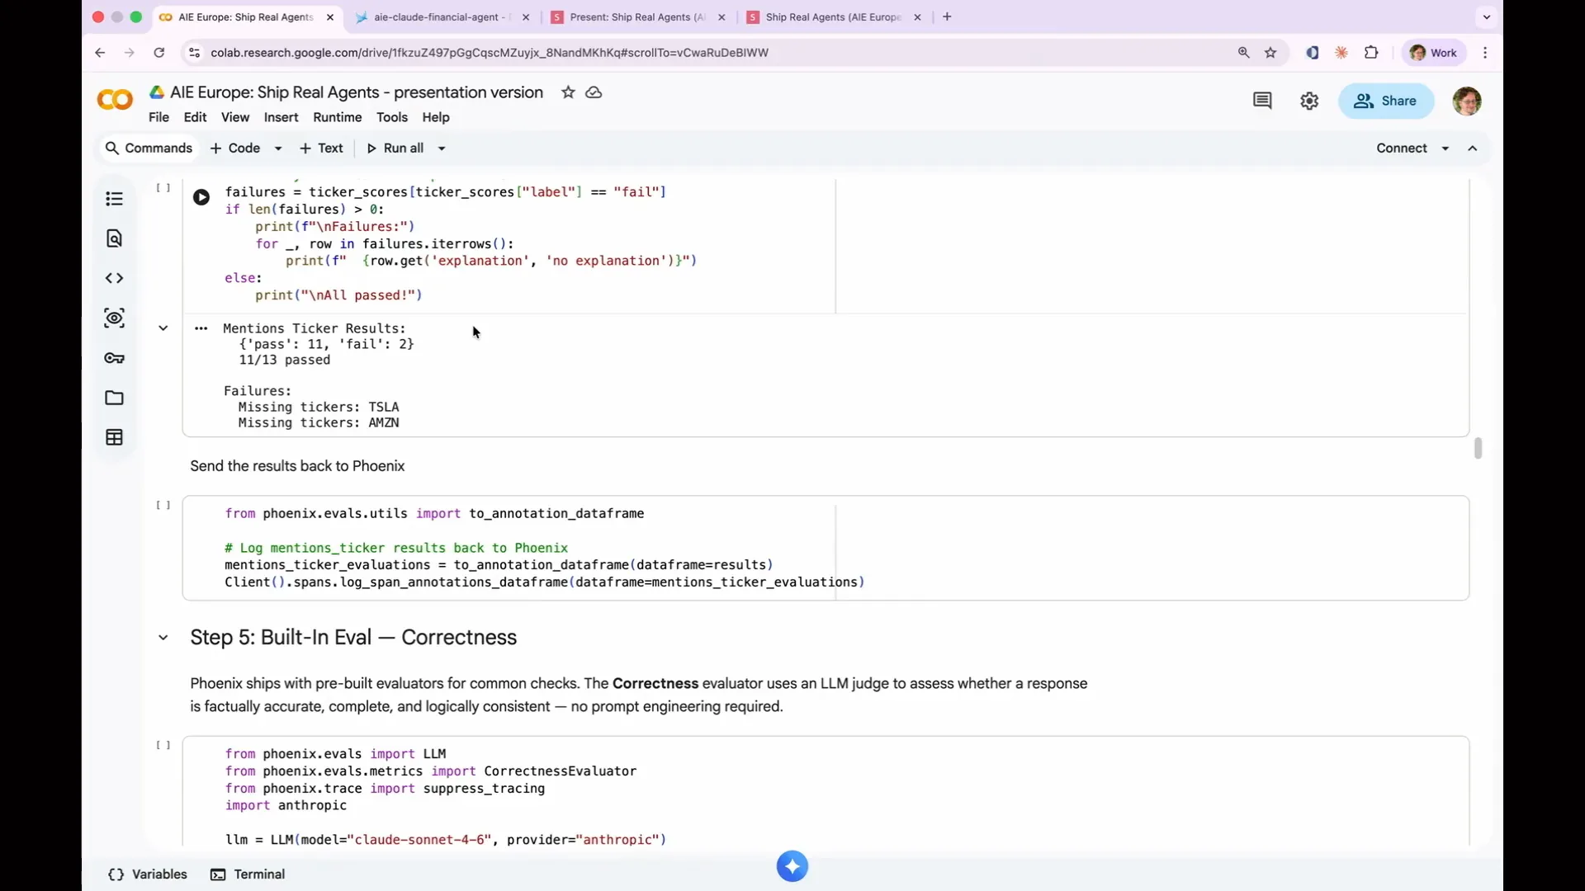Click the notebook title text
Screen dimensions: 1585x891
tap(357, 92)
